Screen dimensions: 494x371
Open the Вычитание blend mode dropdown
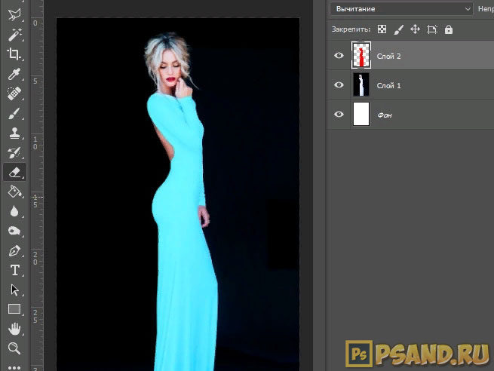(401, 9)
